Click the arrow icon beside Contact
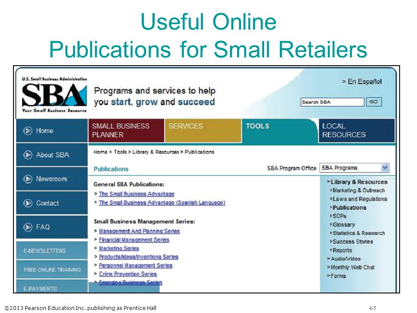Viewport: 417px width, 313px height. [28, 203]
